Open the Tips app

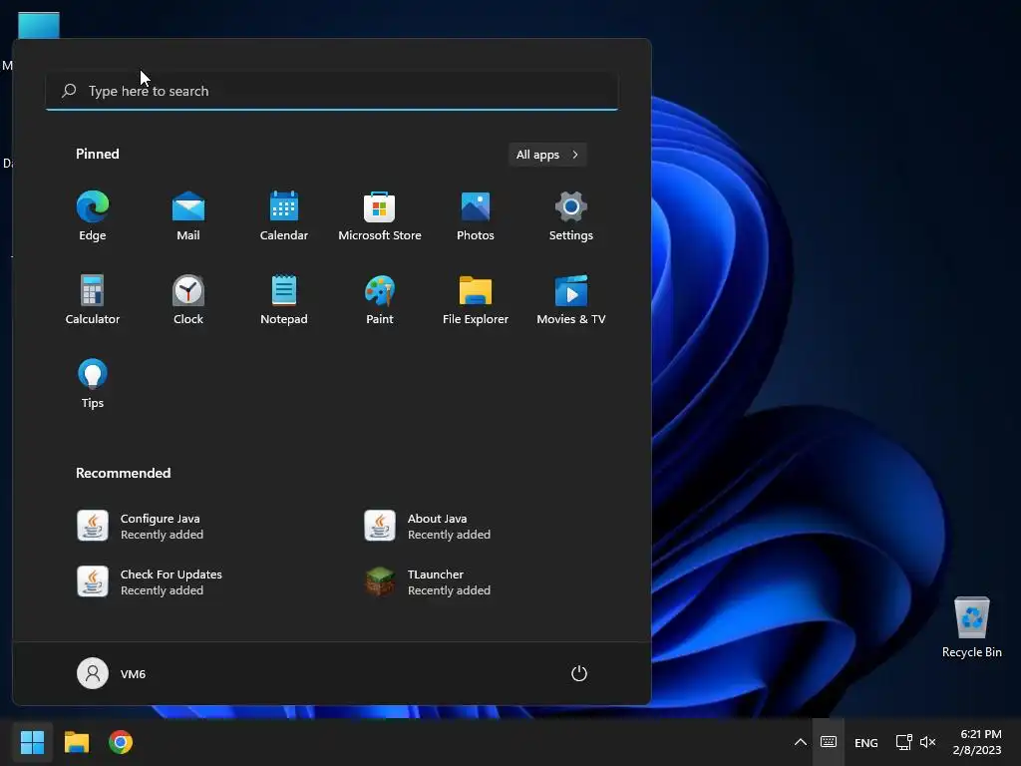point(93,384)
